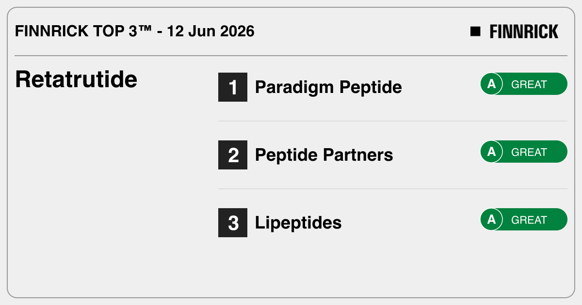Screen dimensions: 582x305
Task: Click the rank 2 number badge
Action: 233,155
